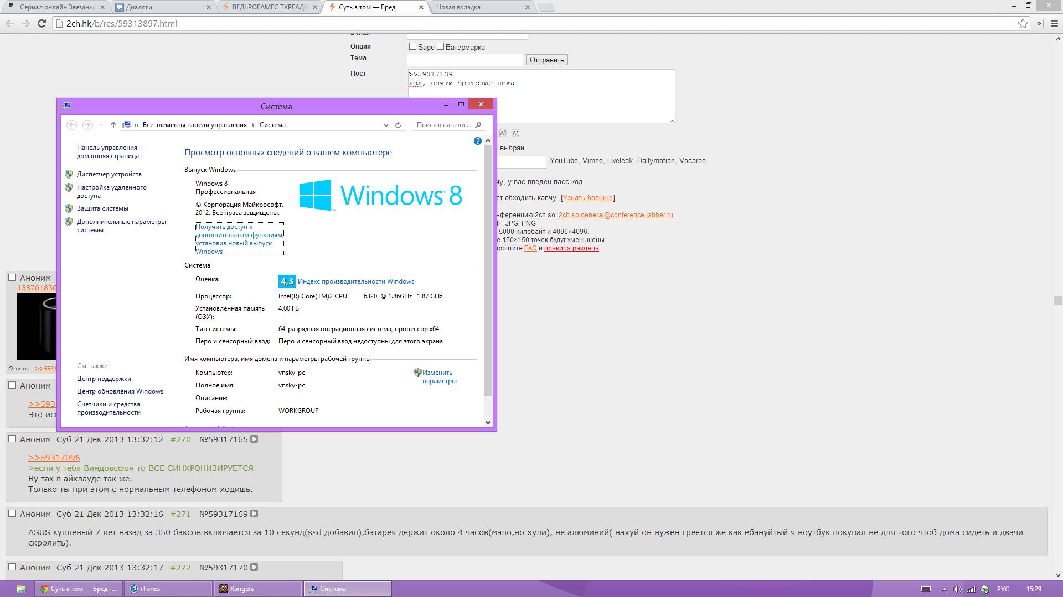Select post #271 with its checkbox

pos(12,514)
